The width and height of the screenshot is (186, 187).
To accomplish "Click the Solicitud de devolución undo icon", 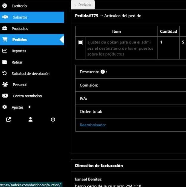I will pos(5,73).
